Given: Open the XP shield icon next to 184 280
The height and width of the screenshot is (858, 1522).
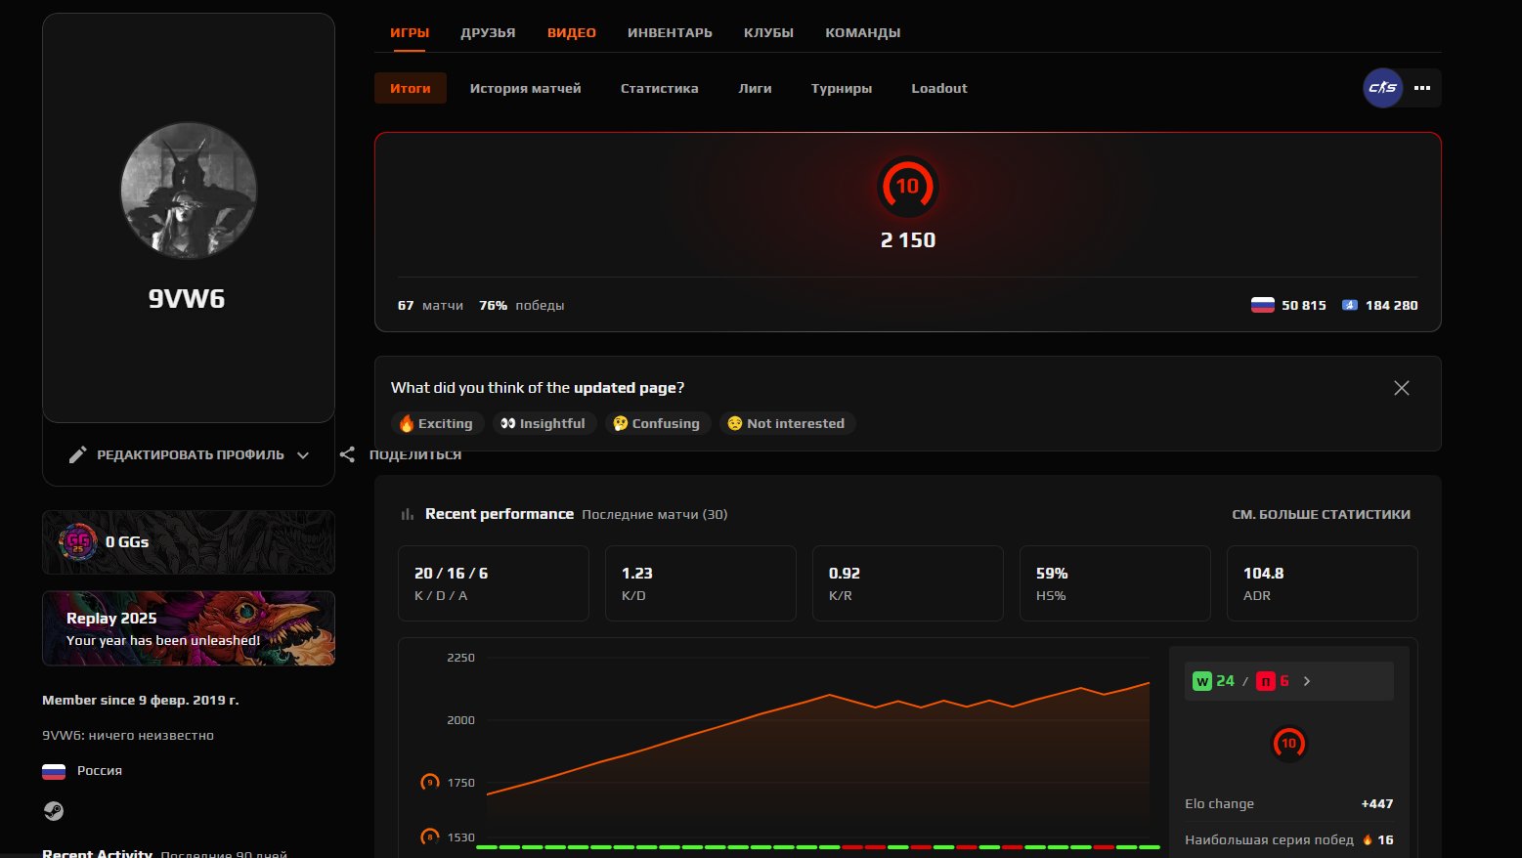Looking at the screenshot, I should (x=1350, y=304).
